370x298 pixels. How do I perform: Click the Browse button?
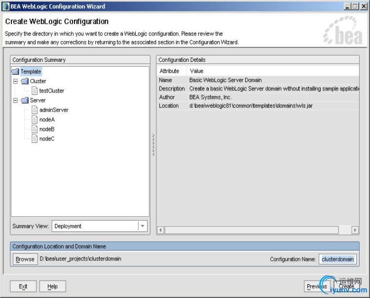click(x=25, y=259)
